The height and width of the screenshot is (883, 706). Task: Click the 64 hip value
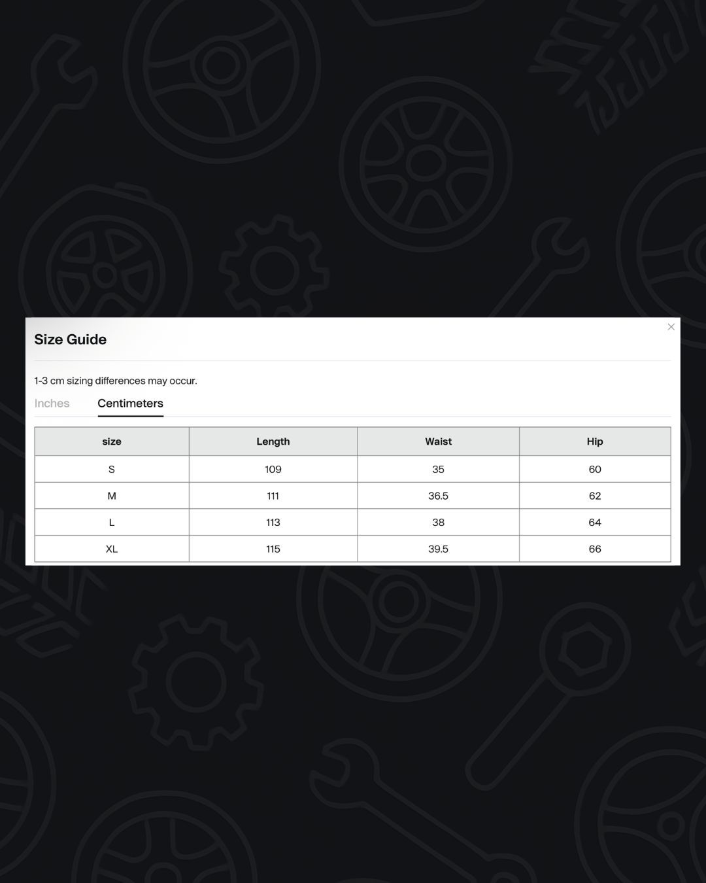coord(594,523)
